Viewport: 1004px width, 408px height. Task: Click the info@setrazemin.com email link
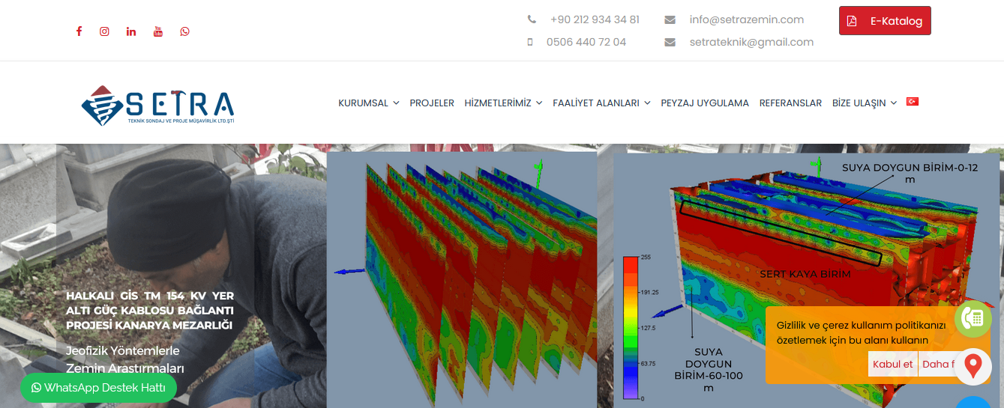[x=746, y=19]
